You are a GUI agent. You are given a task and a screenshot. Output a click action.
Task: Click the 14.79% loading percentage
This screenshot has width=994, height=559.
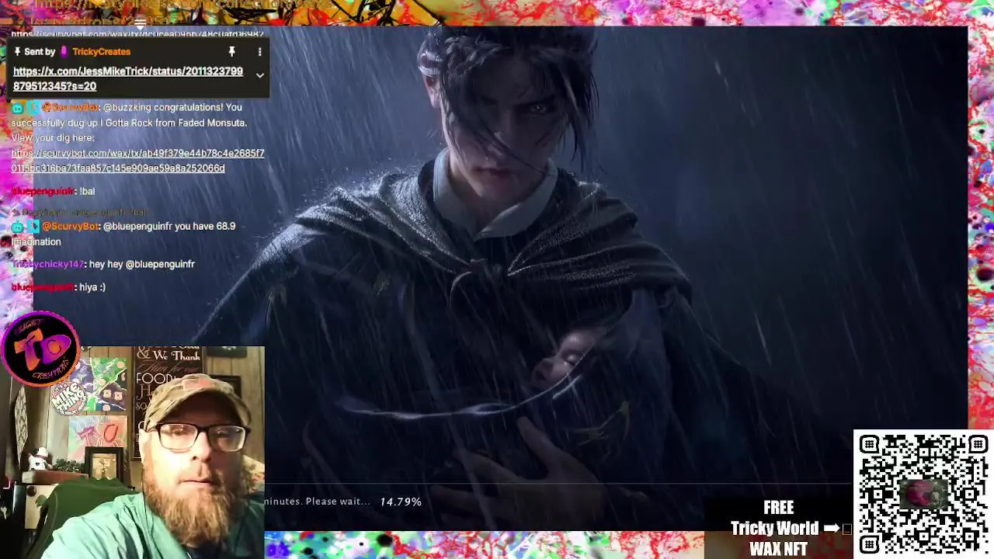[401, 502]
